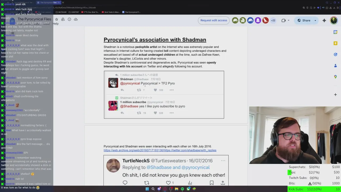The width and height of the screenshot is (341, 192).
Task: Open Google Contacts side panel icon
Action: [x=335, y=66]
